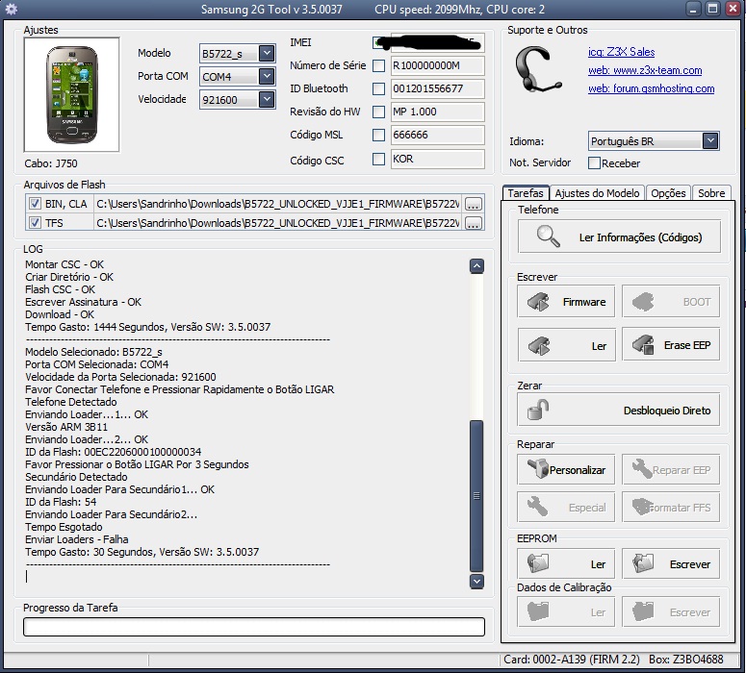Click the Personalizar tool icon
This screenshot has height=673, width=746.
pos(538,468)
